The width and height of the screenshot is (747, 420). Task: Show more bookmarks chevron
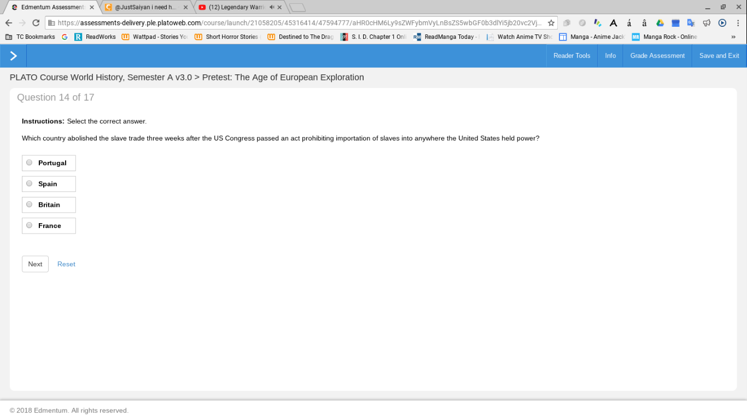[733, 37]
